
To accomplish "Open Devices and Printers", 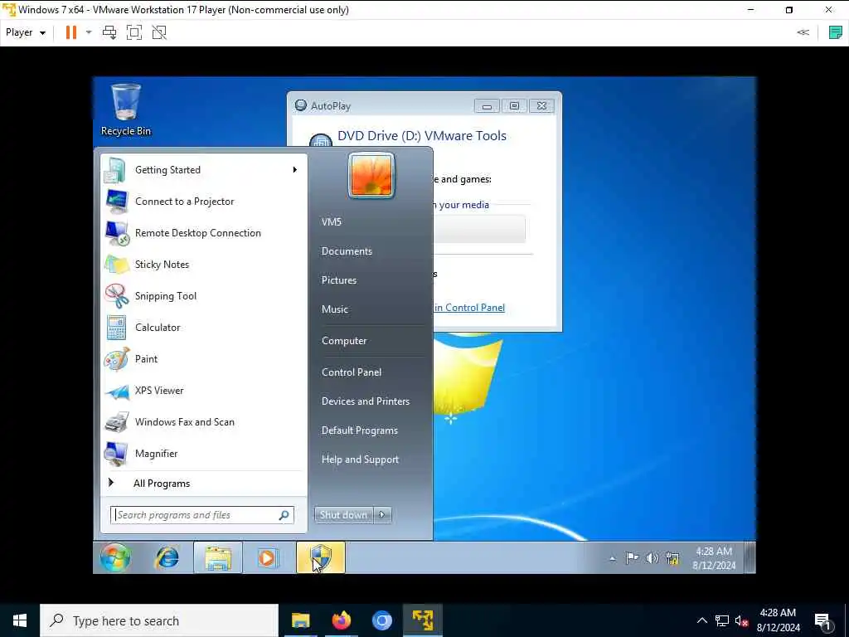I will 366,401.
